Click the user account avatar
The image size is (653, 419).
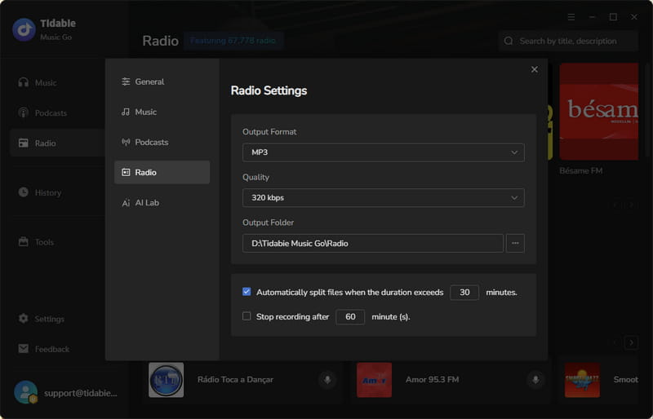(x=25, y=392)
